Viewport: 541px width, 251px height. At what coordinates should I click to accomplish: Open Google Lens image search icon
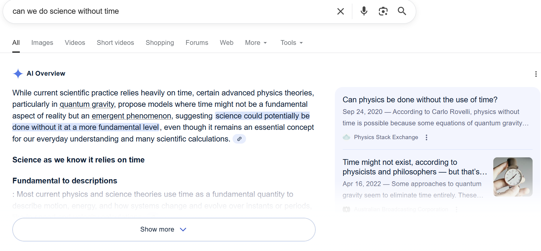[383, 11]
